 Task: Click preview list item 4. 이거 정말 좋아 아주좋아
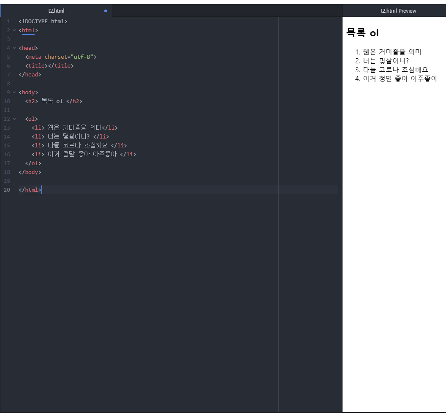click(x=396, y=78)
